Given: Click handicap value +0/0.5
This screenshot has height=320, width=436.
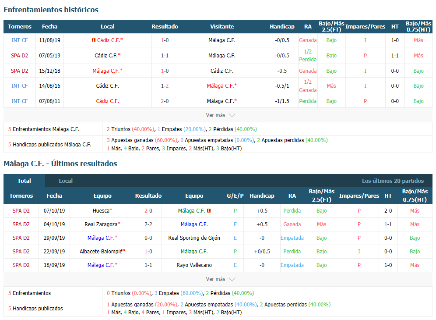Looking at the screenshot, I should [x=262, y=252].
